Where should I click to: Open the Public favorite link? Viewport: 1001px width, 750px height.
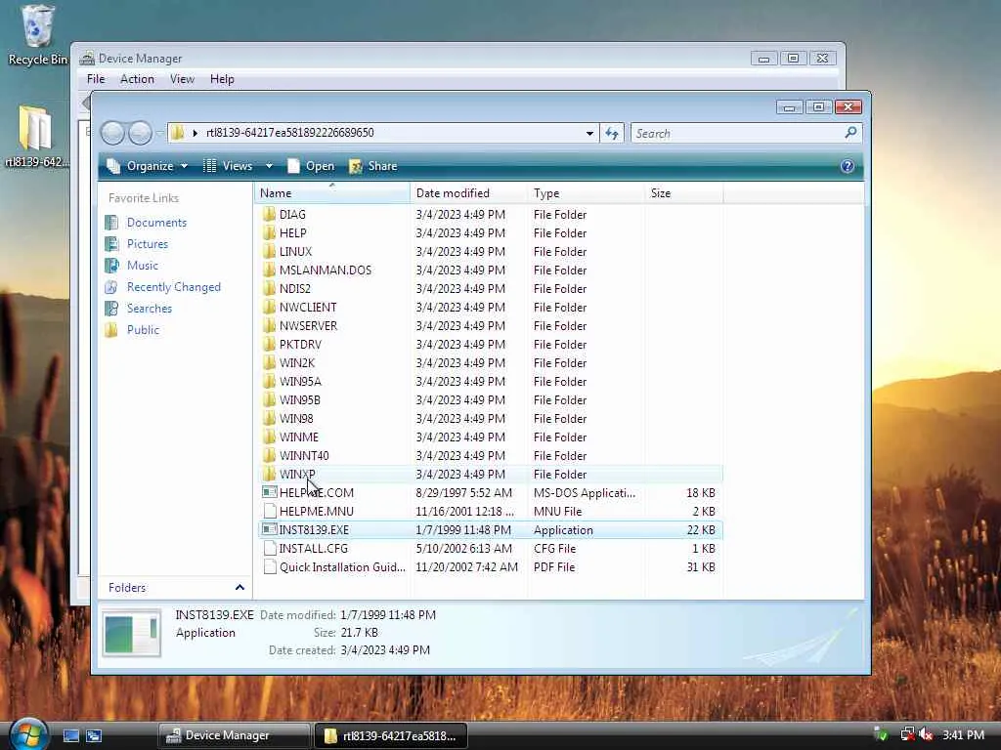tap(143, 330)
